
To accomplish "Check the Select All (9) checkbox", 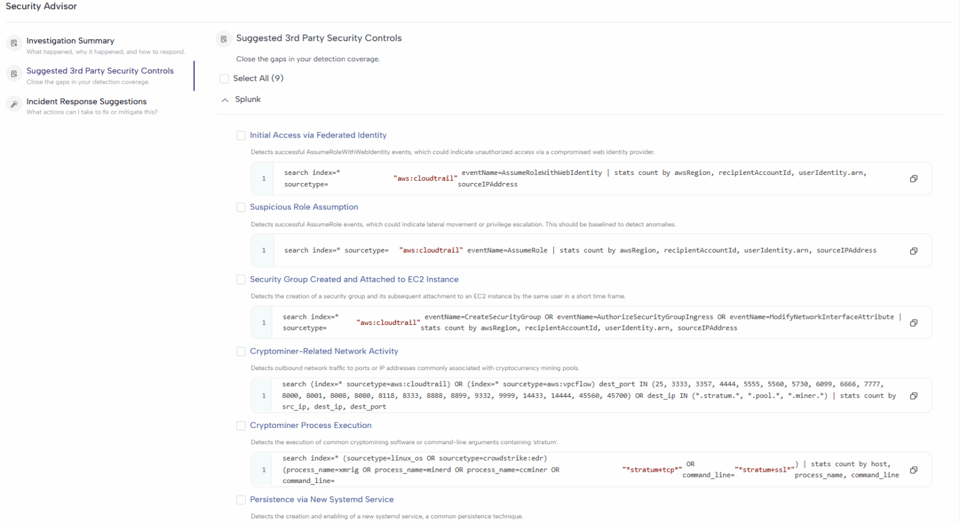I will tap(224, 79).
